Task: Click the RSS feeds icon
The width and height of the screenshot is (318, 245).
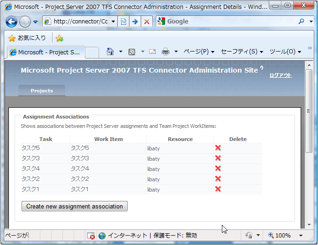Action: pyautogui.click(x=132, y=52)
